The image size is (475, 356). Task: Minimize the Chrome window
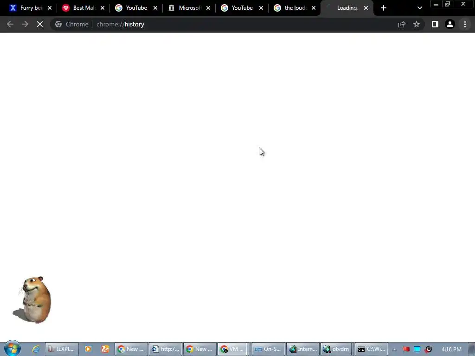(x=436, y=4)
